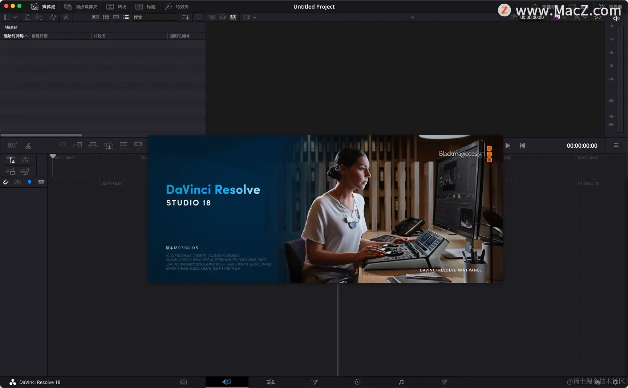Select source clip viewer mode
The image size is (628, 388).
pos(212,17)
